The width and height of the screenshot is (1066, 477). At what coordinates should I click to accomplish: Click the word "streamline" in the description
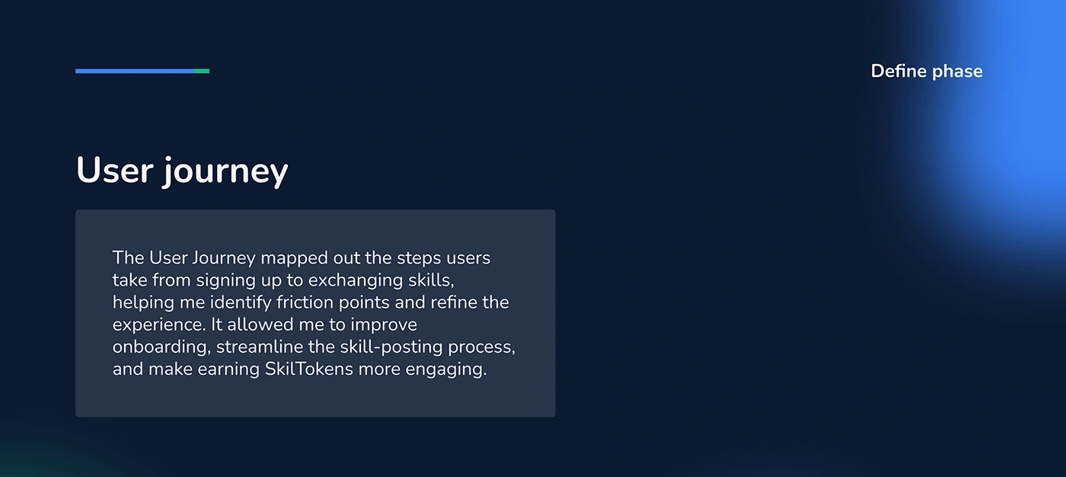(x=254, y=347)
